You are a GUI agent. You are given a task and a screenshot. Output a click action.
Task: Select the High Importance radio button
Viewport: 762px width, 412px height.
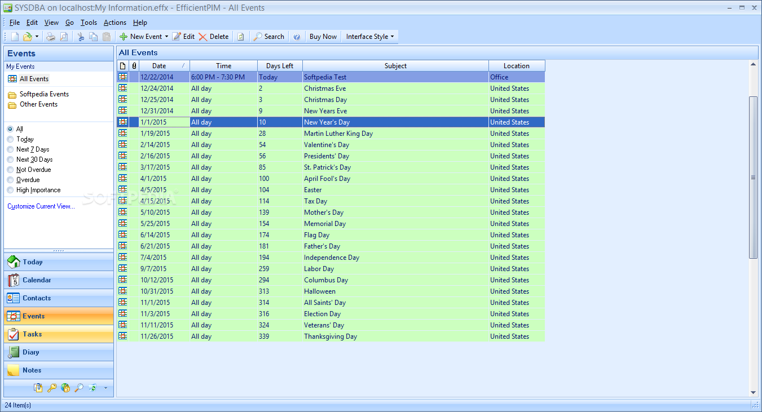10,190
